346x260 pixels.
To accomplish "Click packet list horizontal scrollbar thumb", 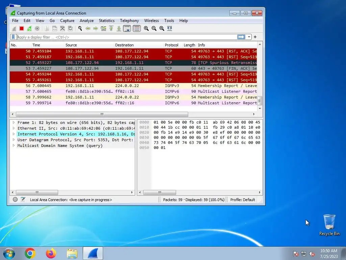I will (x=102, y=114).
